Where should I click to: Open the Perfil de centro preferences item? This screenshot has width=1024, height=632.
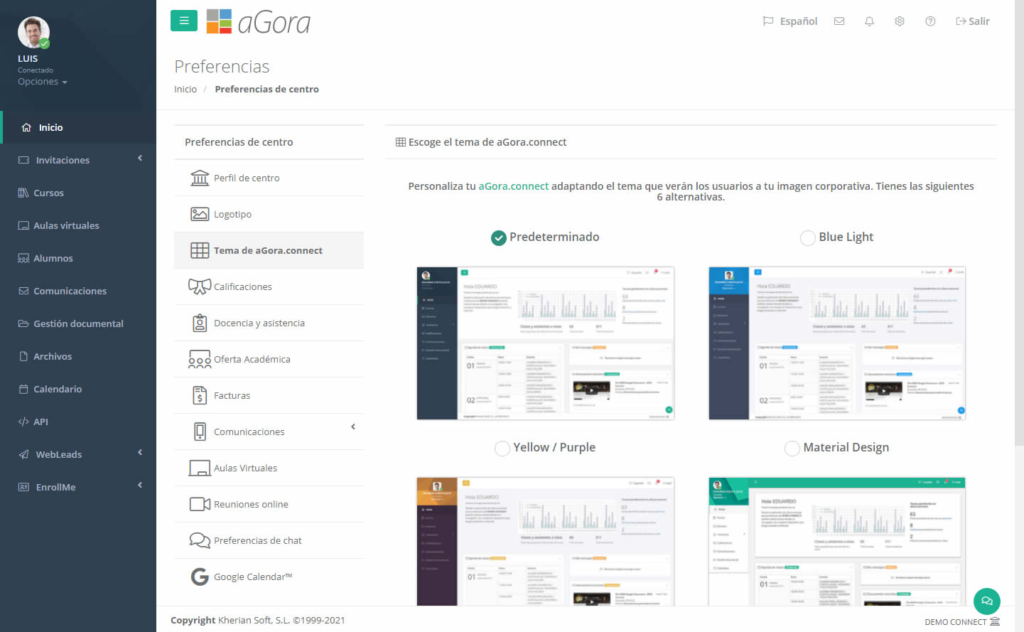coord(269,178)
